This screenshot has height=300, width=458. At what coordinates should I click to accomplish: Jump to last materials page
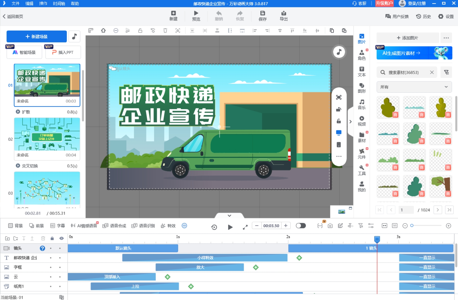449,210
